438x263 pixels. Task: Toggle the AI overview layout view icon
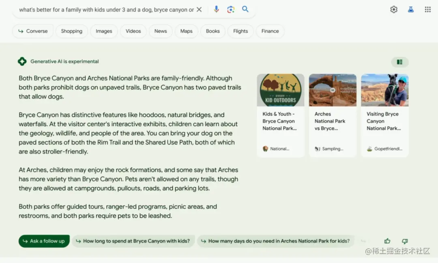(x=400, y=62)
